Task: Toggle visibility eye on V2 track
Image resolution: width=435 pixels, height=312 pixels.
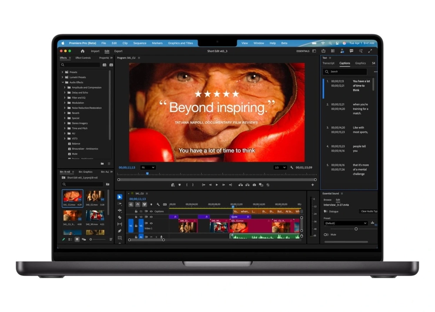Action: [x=151, y=217]
